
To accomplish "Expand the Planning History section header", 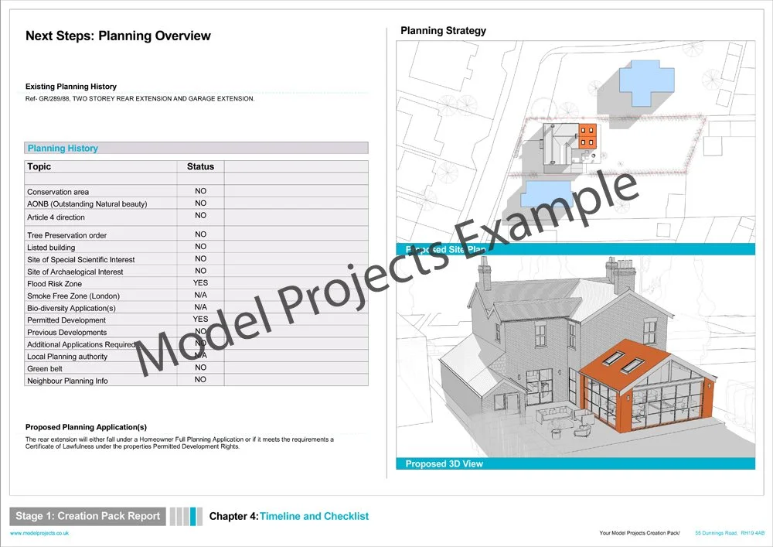I will tap(63, 148).
